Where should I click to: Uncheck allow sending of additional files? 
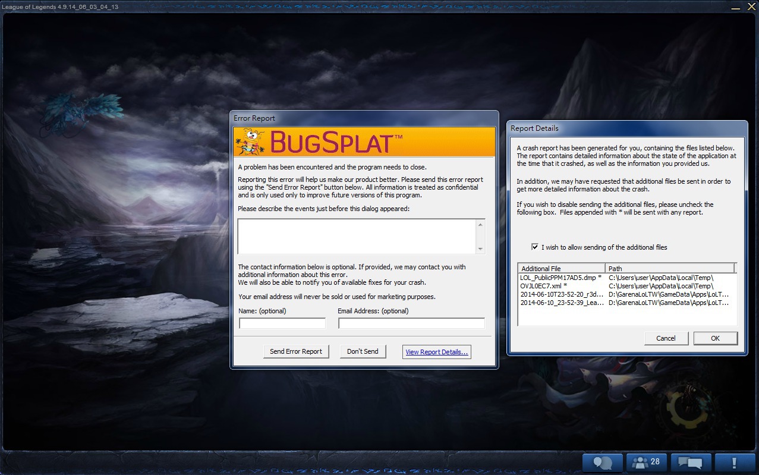(535, 247)
